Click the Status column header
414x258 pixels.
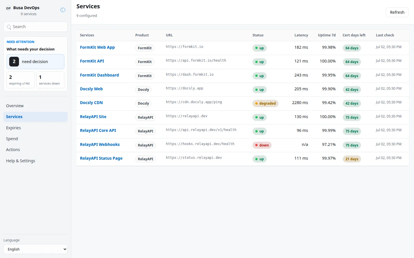pyautogui.click(x=258, y=35)
